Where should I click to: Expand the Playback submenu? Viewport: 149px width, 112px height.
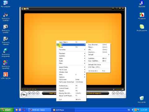pyautogui.click(x=71, y=53)
